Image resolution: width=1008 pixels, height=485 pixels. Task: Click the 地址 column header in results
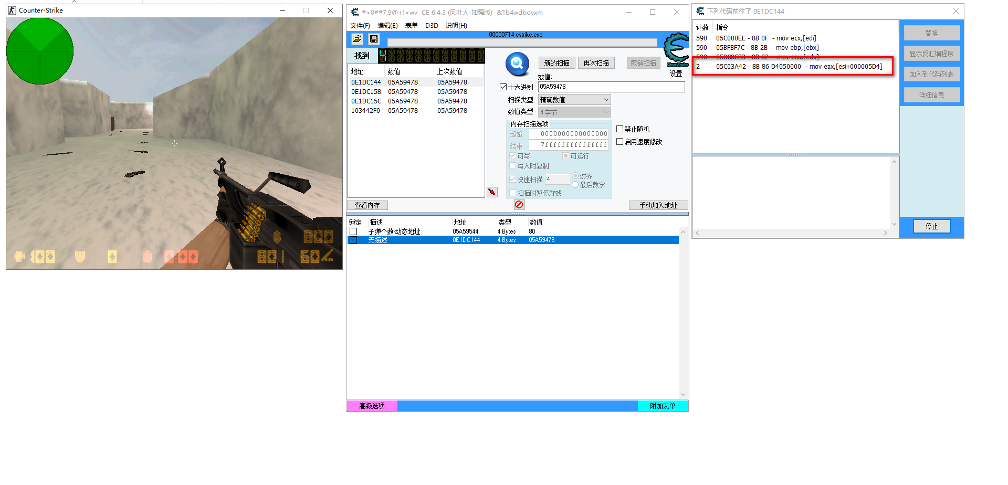point(366,71)
